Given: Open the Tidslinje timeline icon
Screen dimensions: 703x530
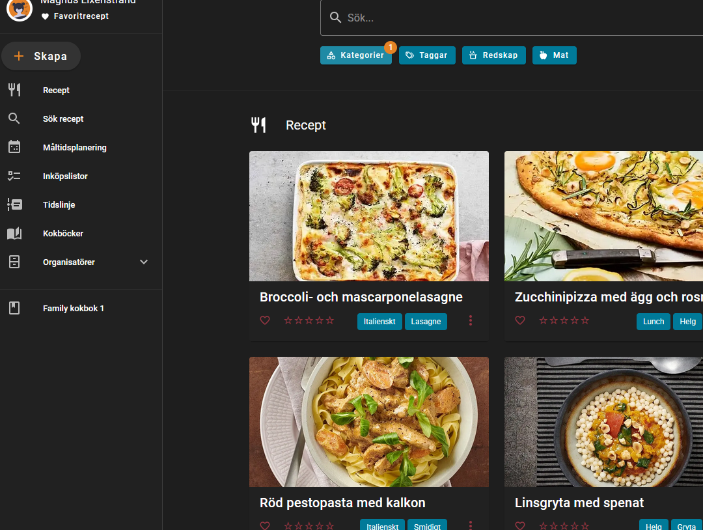Looking at the screenshot, I should point(14,204).
